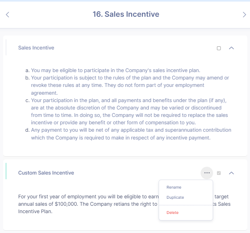This screenshot has height=233, width=250.
Task: Click the Custom Sales Incentive card title
Action: (46, 173)
